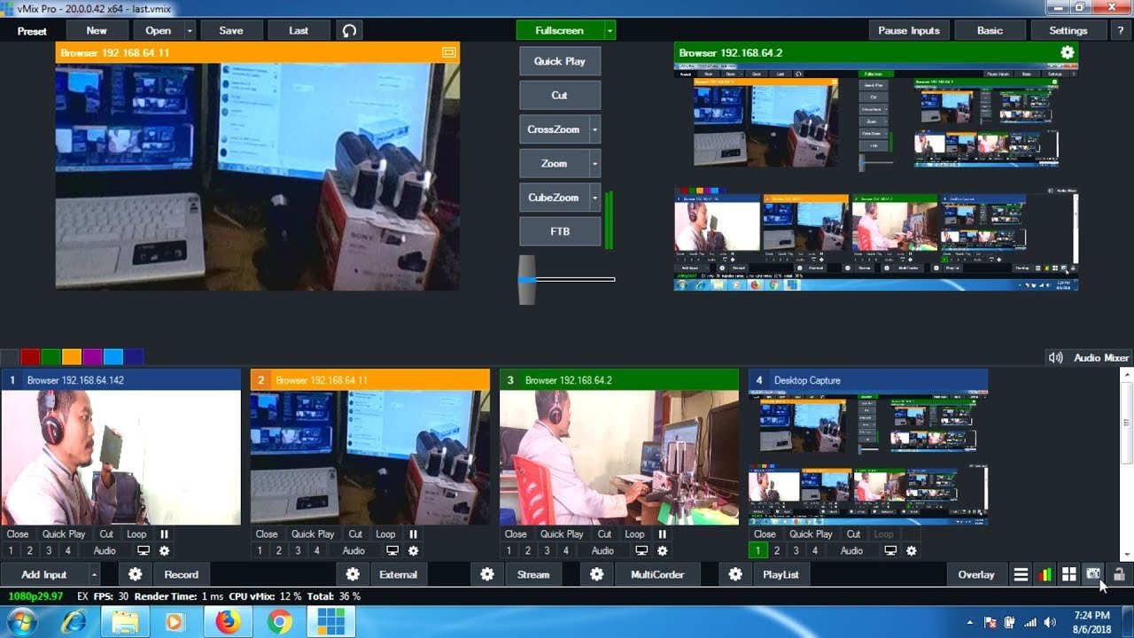Click the undo arrow icon beside Last
The width and height of the screenshot is (1134, 638).
349,30
